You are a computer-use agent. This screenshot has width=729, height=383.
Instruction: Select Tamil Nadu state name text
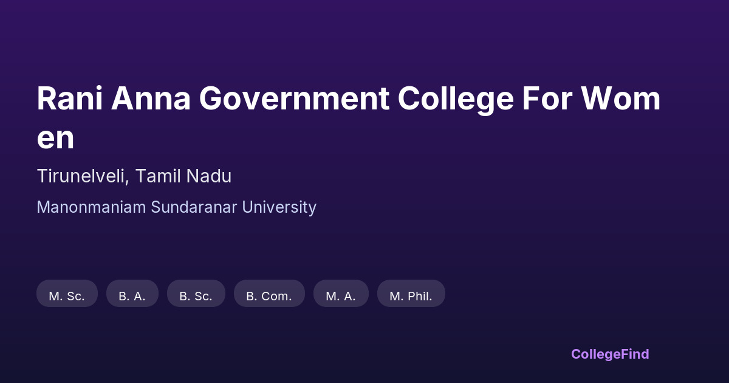pos(183,176)
